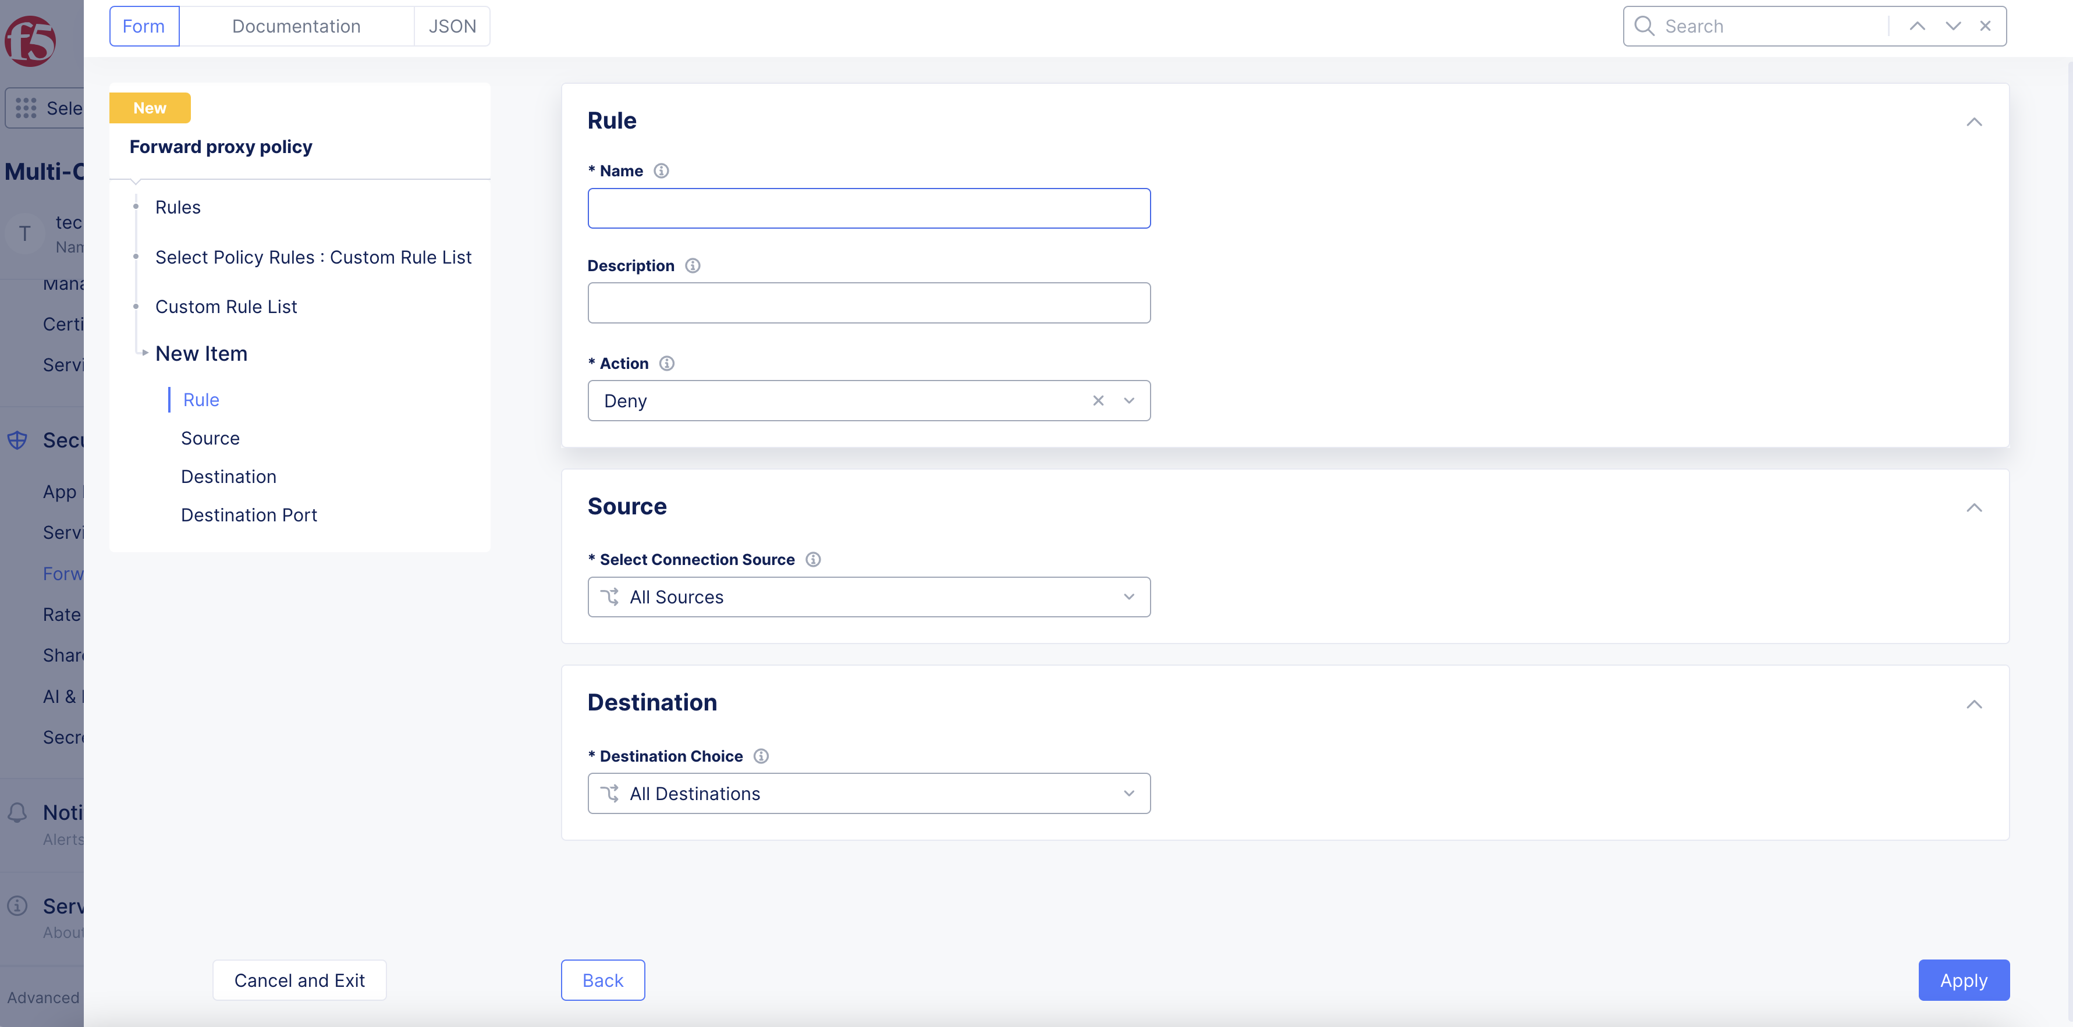The height and width of the screenshot is (1027, 2073).
Task: Switch to the Documentation tab
Action: (x=296, y=27)
